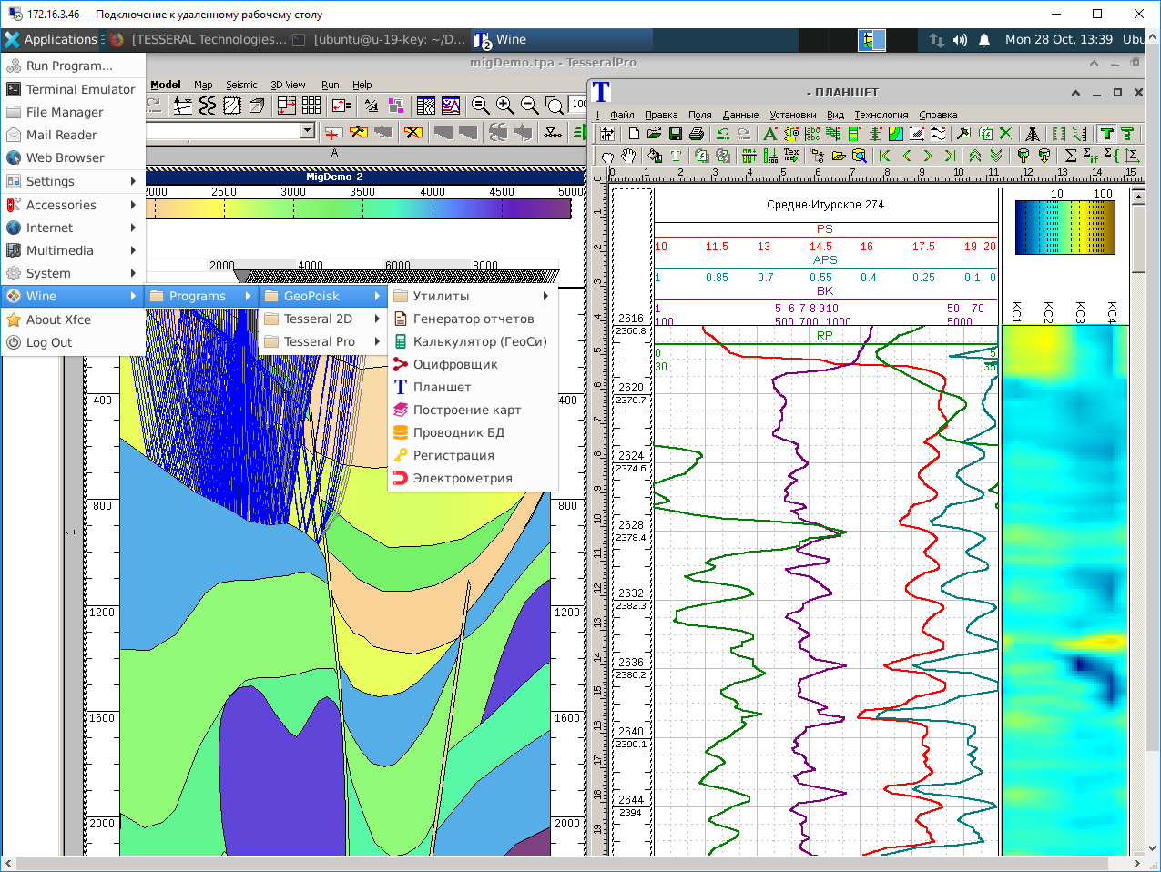This screenshot has height=872, width=1161.
Task: Click the Sigma-if conditional sum icon
Action: point(1089,156)
